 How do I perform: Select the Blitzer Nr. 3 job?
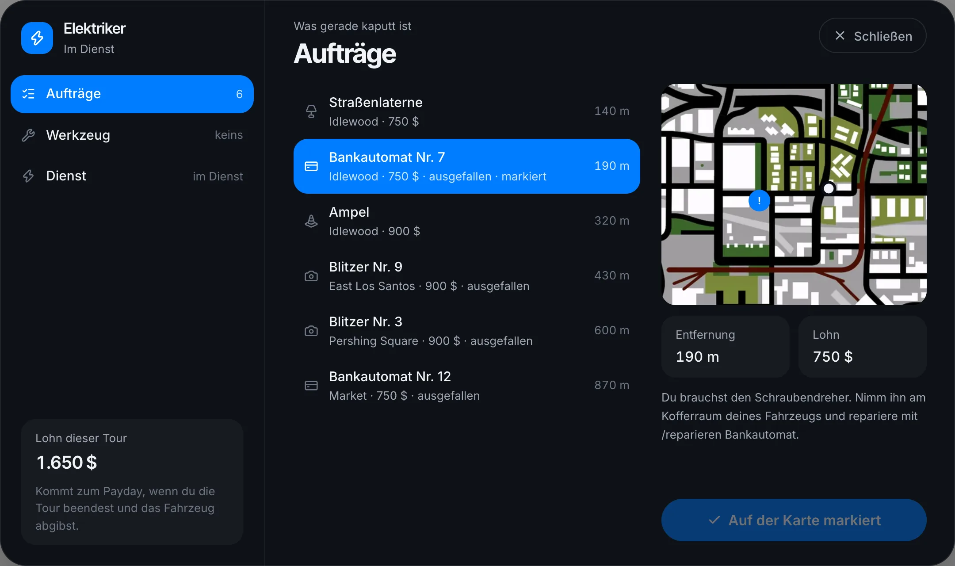[467, 331]
